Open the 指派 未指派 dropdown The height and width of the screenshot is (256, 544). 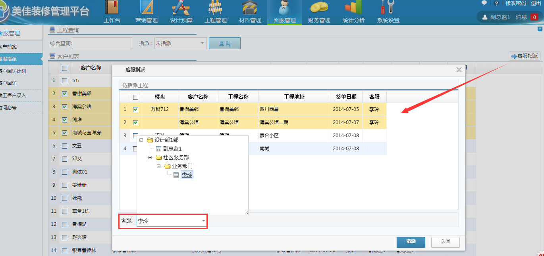202,43
